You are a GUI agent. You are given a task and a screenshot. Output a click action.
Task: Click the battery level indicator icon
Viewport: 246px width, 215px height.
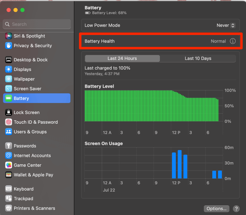(88, 13)
